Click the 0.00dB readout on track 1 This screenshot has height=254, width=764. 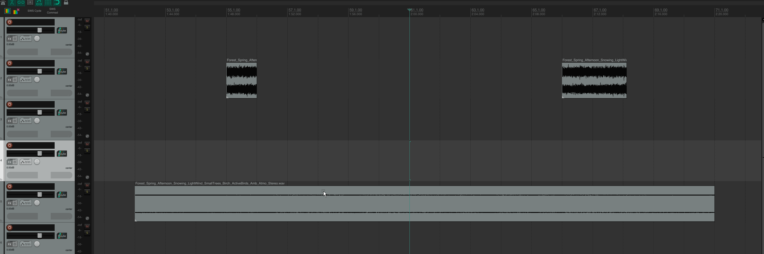pyautogui.click(x=11, y=44)
